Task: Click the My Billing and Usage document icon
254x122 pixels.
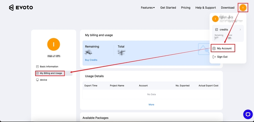Action: point(37,73)
